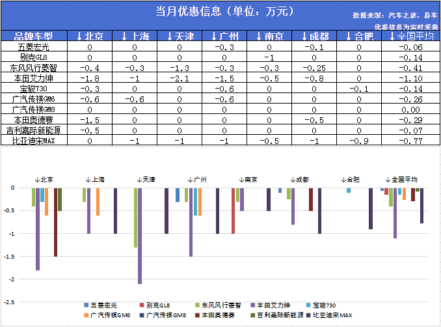This screenshot has width=441, height=327.
Task: Click the 数据来源：汽车之家、易车 note
Action: (395, 16)
